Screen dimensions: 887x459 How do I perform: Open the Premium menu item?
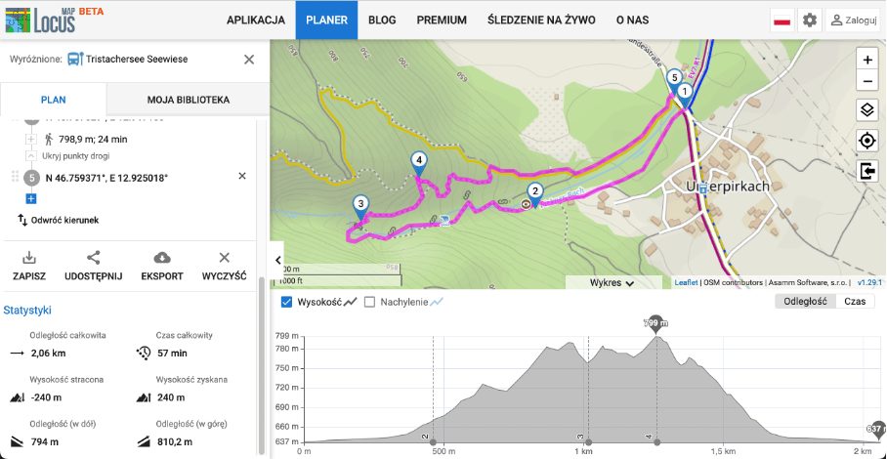[x=442, y=20]
